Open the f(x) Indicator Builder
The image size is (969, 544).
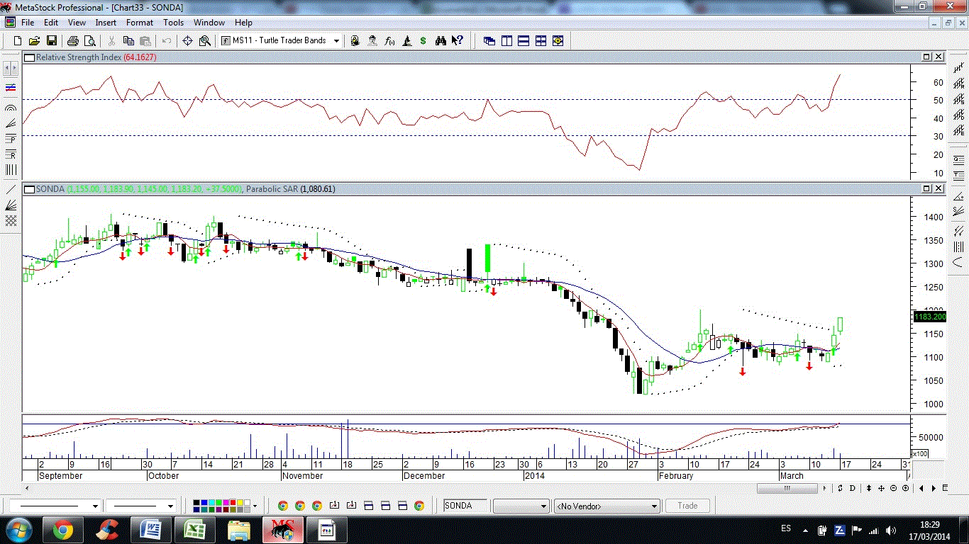[389, 41]
